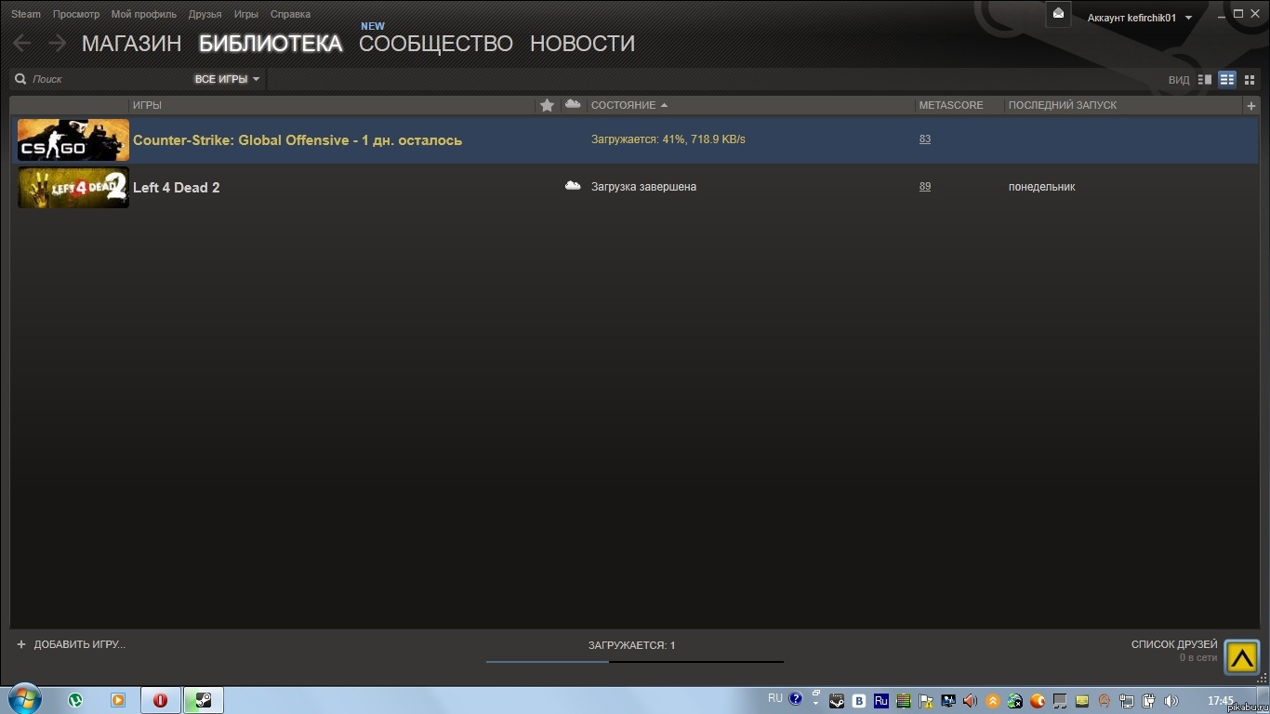The image size is (1270, 714).
Task: Switch to list view layout
Action: [x=1227, y=80]
